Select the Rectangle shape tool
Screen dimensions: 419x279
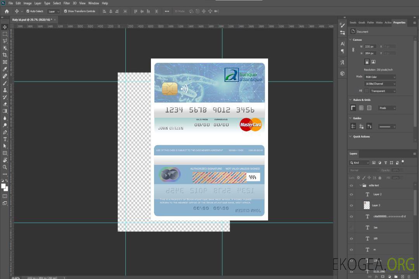tap(5, 153)
